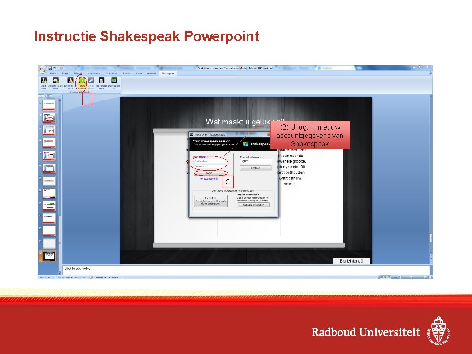472x354 pixels.
Task: Click the Continue button
Action: coord(255,168)
